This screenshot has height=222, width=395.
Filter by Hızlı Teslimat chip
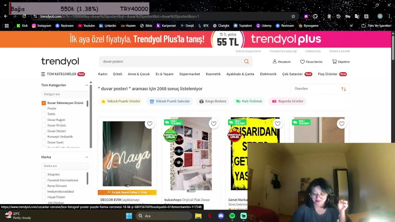click(x=249, y=101)
